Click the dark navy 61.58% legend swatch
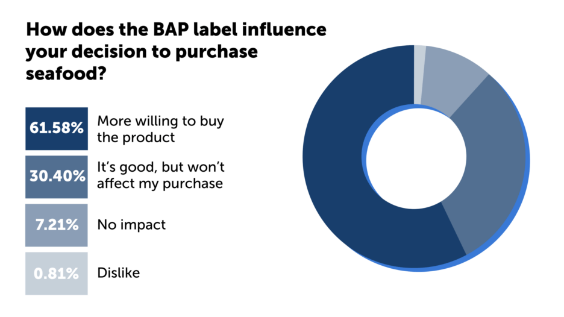 (x=57, y=128)
